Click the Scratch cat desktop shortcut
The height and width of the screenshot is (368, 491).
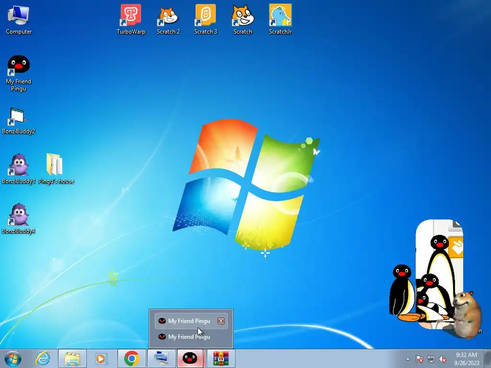pyautogui.click(x=243, y=20)
